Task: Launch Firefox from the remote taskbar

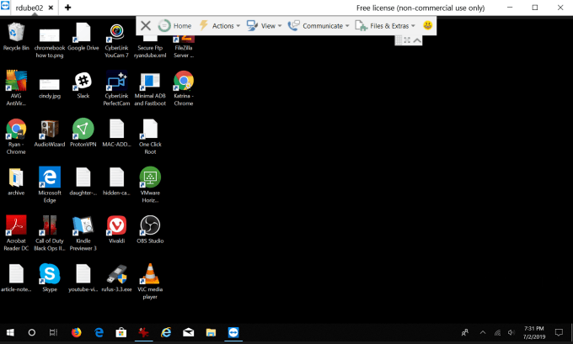Action: pyautogui.click(x=76, y=332)
